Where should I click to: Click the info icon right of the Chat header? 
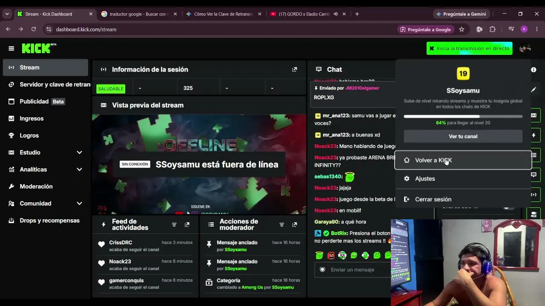534,69
